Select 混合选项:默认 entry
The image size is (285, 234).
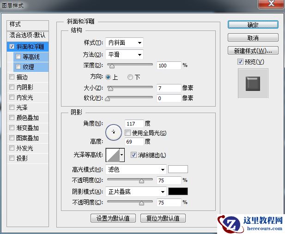[x=28, y=35]
